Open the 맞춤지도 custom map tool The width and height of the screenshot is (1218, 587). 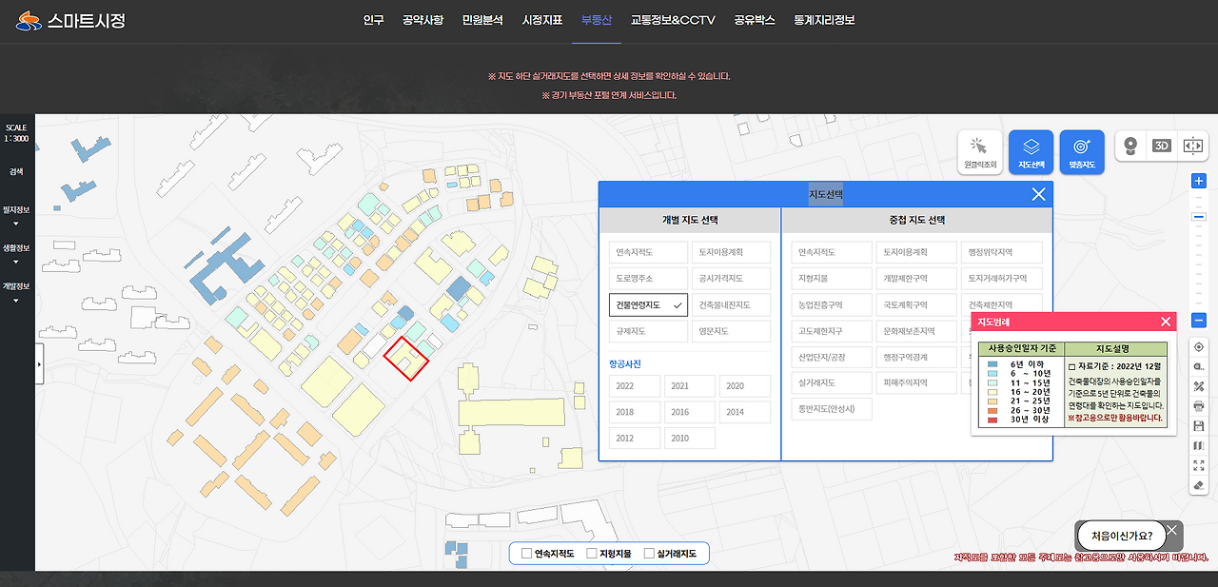1082,152
